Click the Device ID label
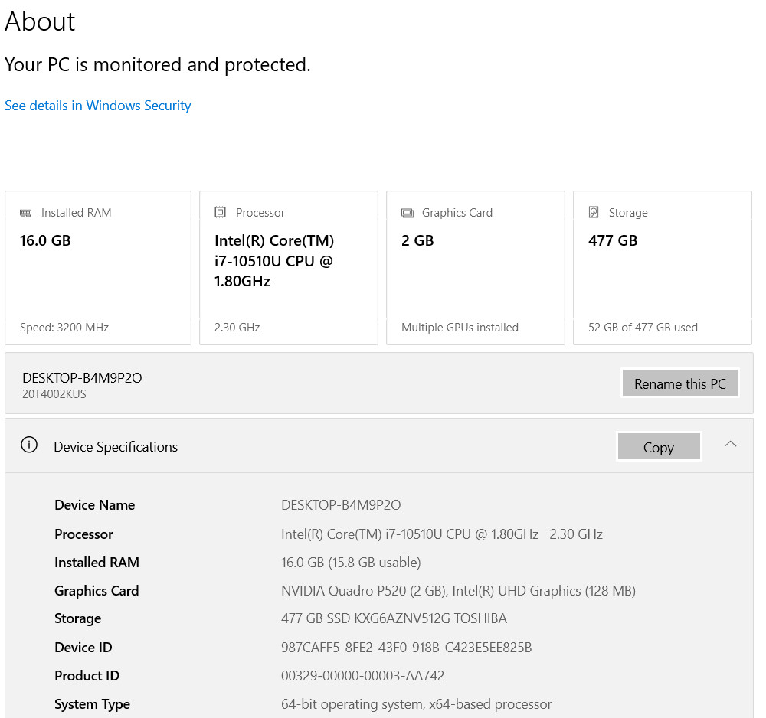This screenshot has height=718, width=766. click(x=83, y=648)
